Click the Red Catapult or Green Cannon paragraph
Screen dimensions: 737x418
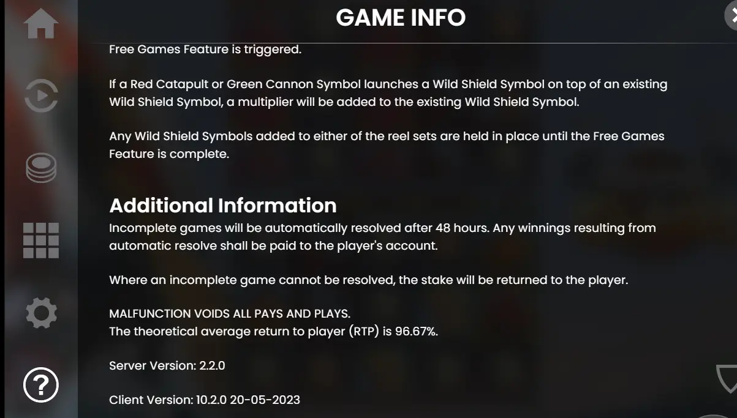tap(388, 93)
